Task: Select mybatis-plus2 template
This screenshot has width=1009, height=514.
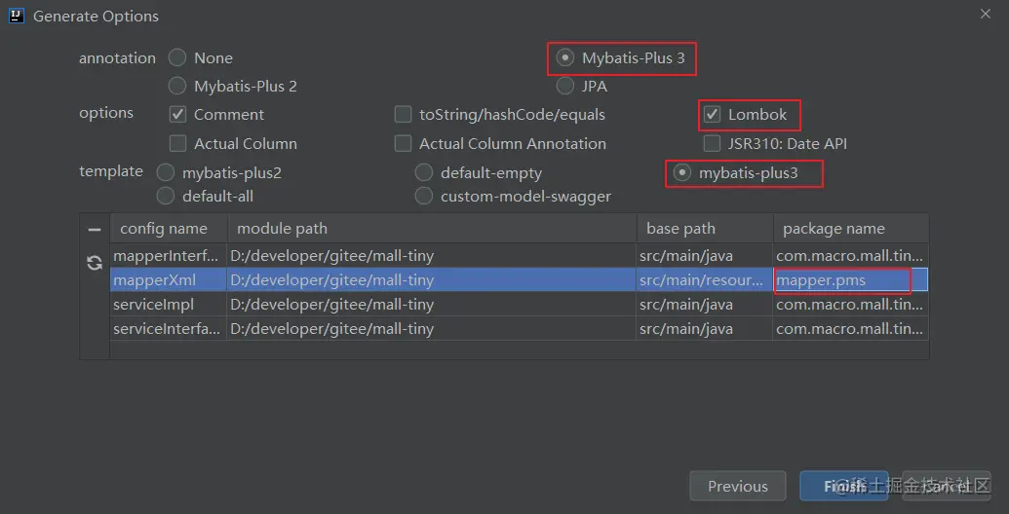Action: click(166, 173)
